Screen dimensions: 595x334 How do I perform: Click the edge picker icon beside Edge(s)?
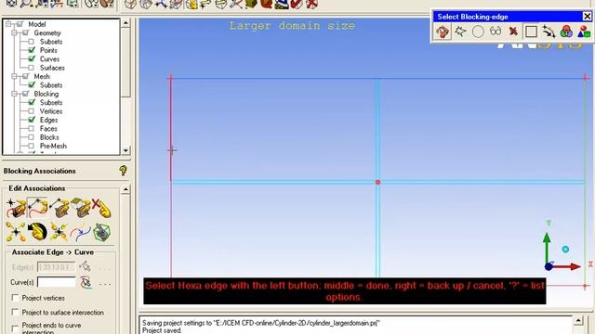tap(85, 266)
